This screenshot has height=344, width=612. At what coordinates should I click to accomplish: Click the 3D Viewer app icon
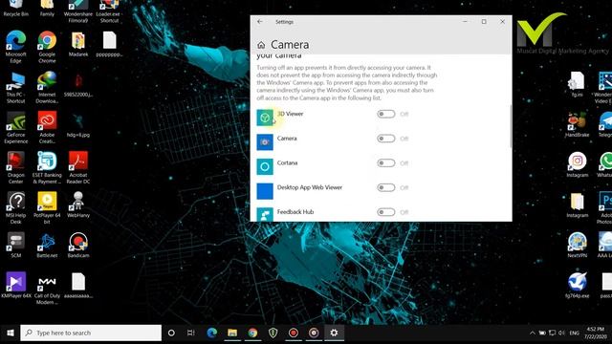pos(265,118)
